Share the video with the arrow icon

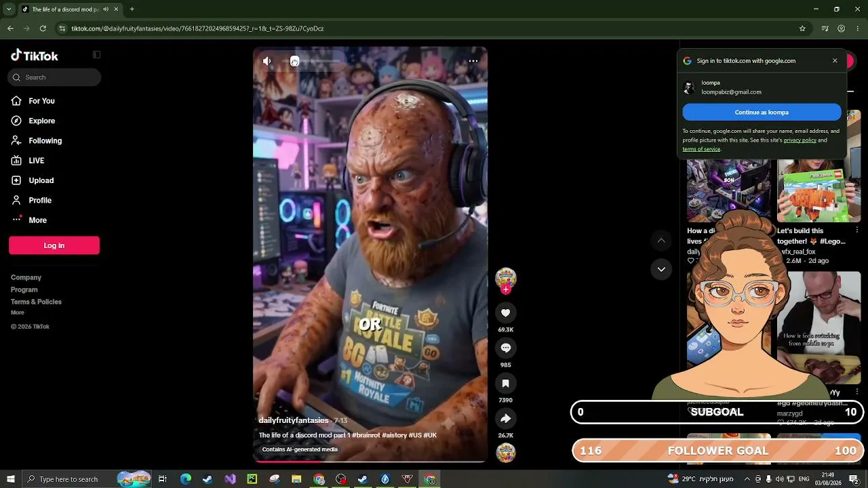coord(506,419)
